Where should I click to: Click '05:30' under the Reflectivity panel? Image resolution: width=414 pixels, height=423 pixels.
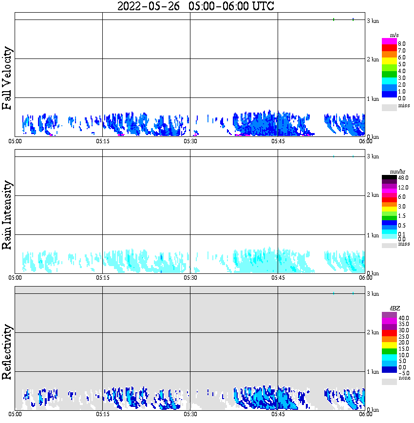point(190,414)
